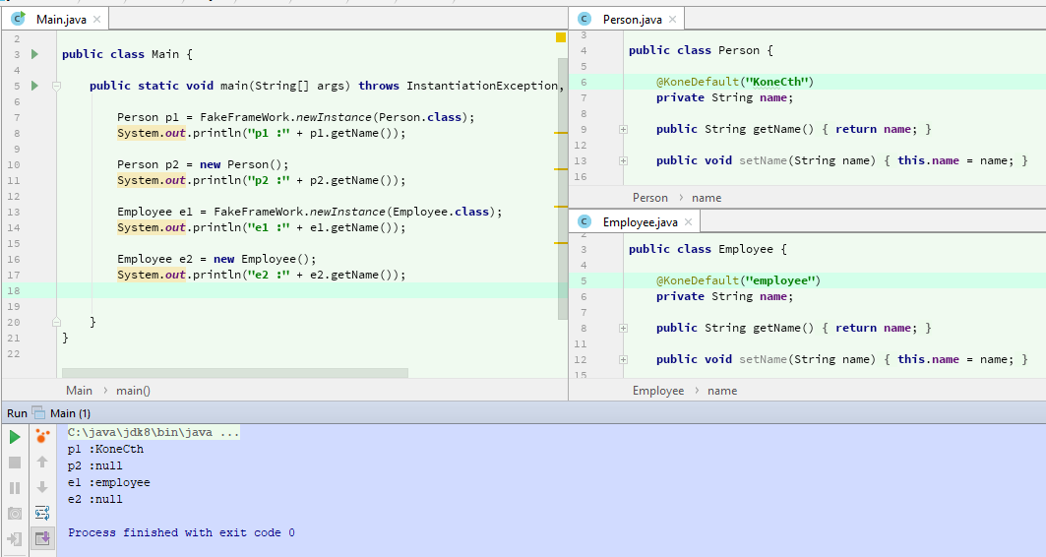This screenshot has width=1046, height=557.
Task: Expand setName() fold in Person.java
Action: click(x=623, y=160)
